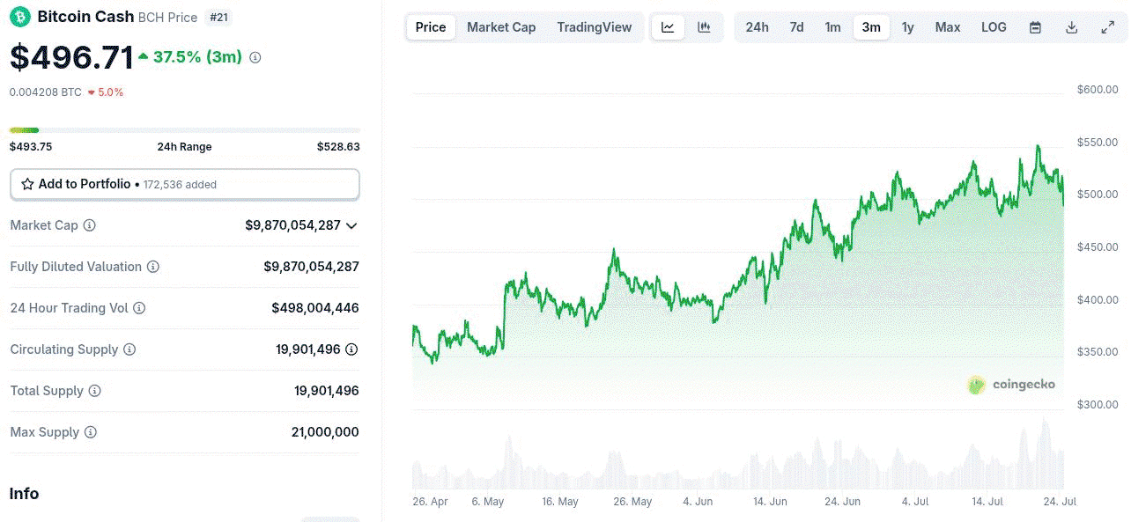Click the Info section heading
Screen dimensions: 1131x522
click(25, 494)
